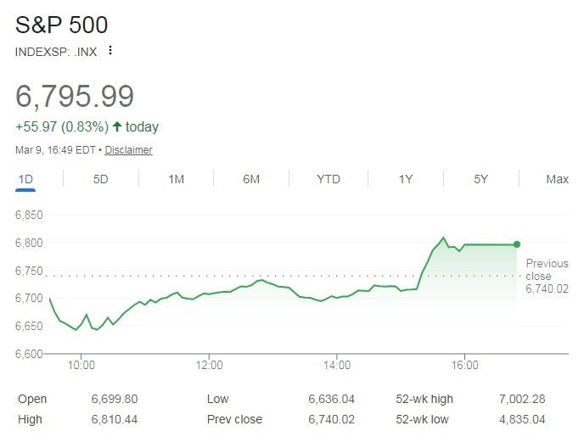This screenshot has width=584, height=448.
Task: Switch to the 1M time range tab
Action: 176,179
